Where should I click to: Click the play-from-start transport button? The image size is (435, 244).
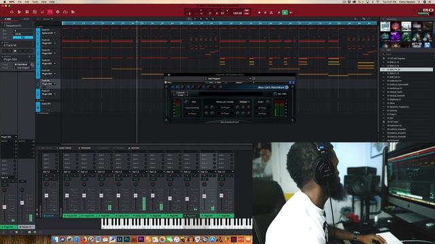[x=291, y=12]
